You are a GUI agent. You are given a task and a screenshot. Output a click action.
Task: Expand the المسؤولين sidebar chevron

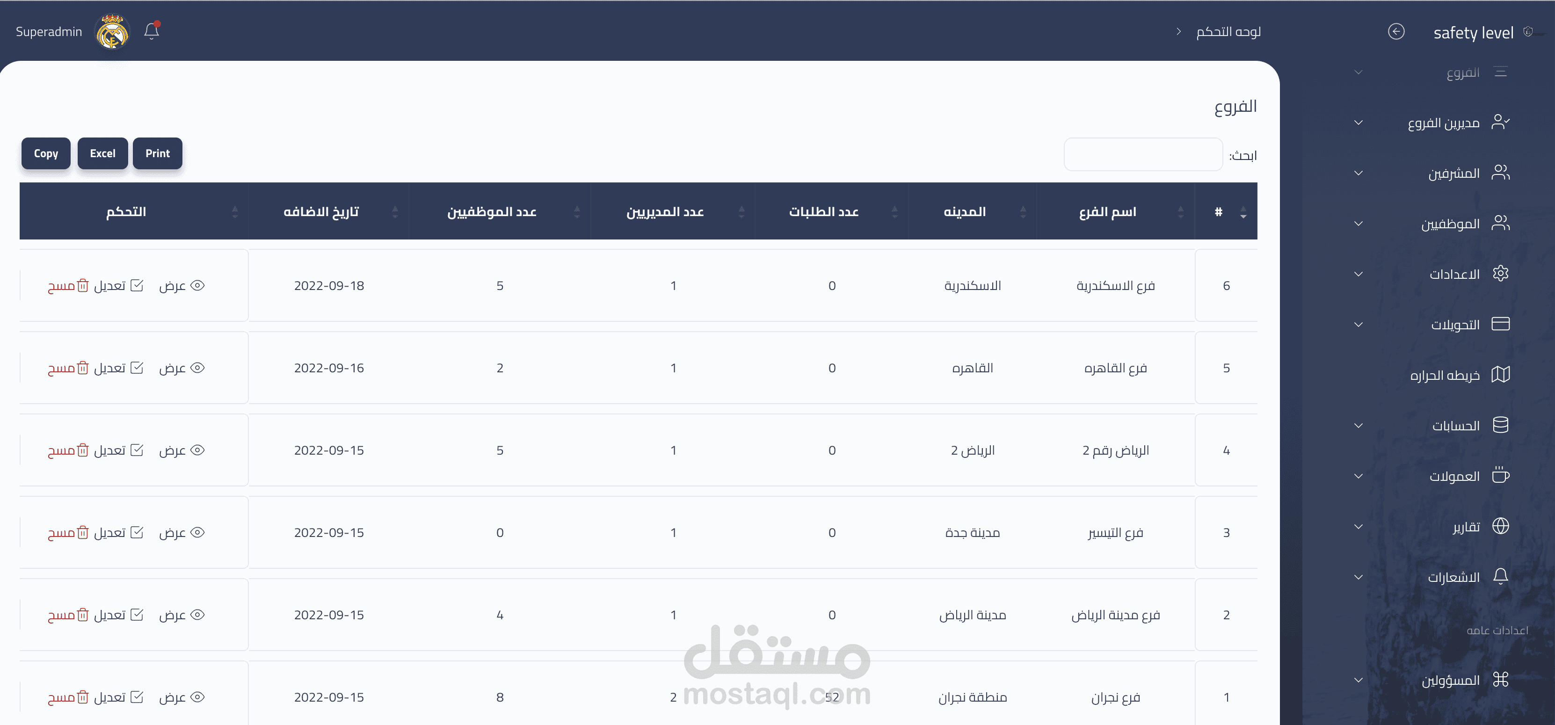(1358, 680)
